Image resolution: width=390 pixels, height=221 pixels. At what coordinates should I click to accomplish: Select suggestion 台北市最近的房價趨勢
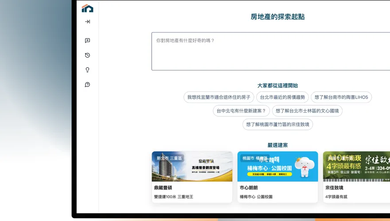pyautogui.click(x=282, y=97)
